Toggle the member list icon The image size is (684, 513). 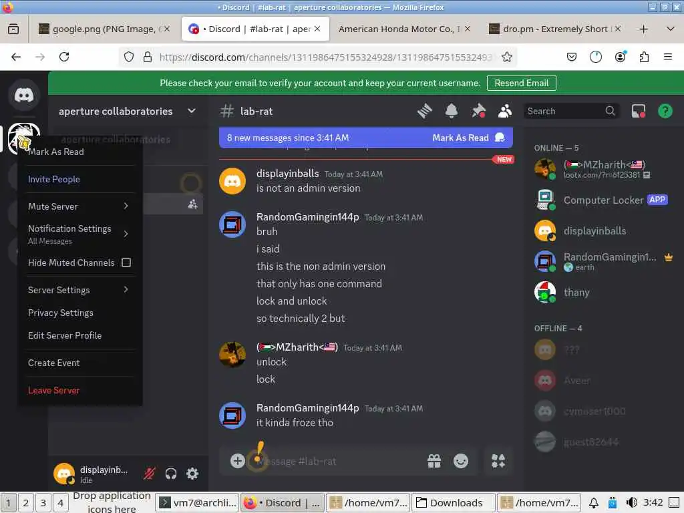[x=505, y=112]
